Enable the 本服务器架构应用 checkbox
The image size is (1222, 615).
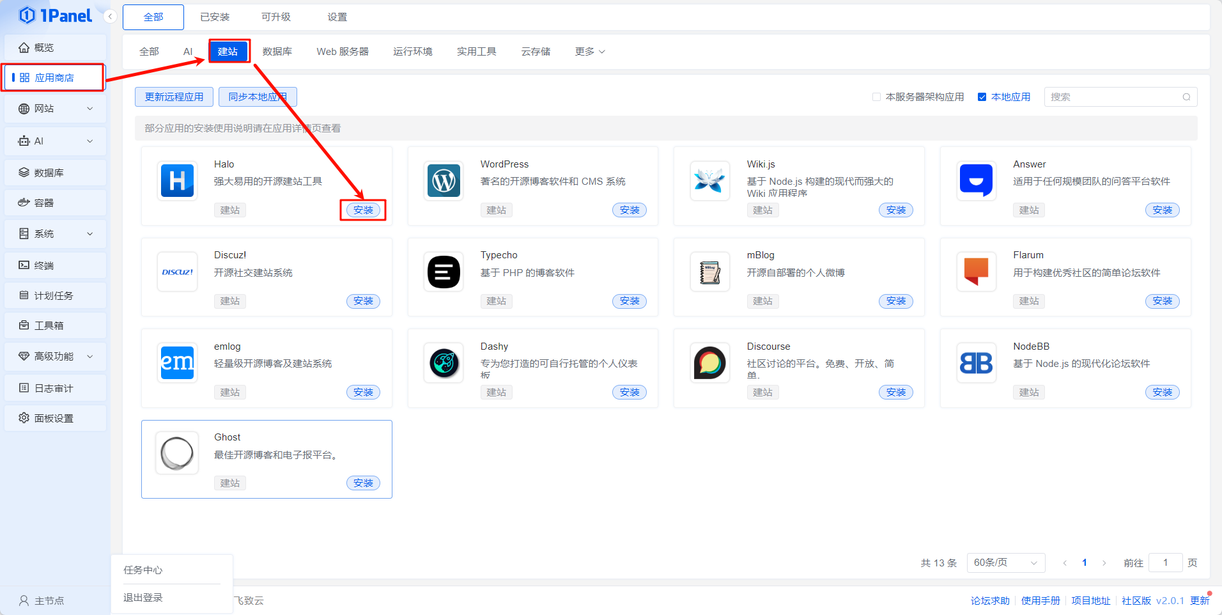point(876,97)
